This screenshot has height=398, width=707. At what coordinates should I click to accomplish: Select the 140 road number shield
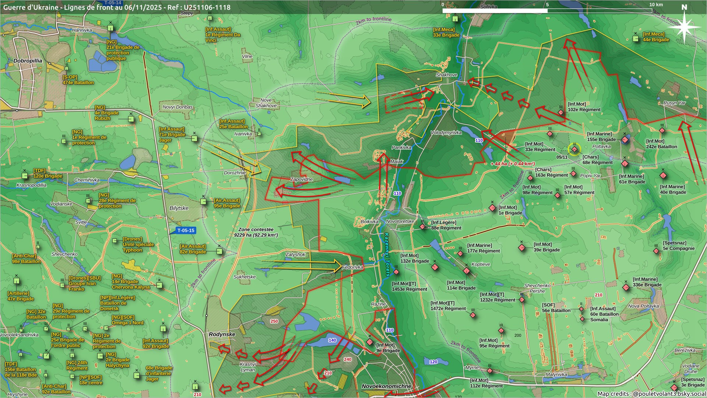(332, 340)
